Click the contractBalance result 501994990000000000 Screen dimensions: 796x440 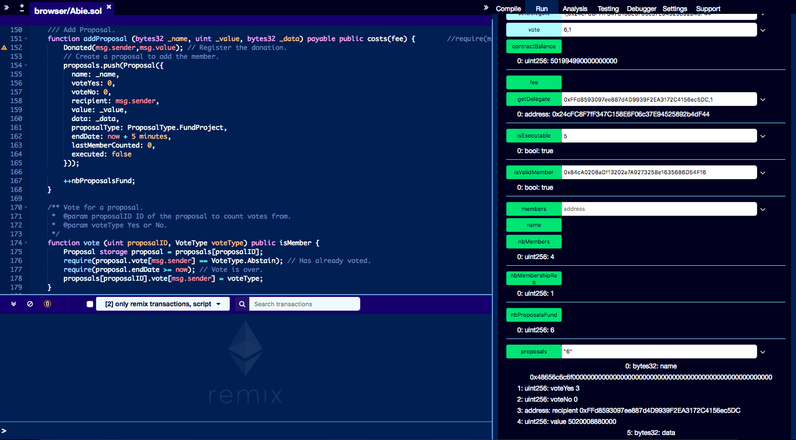[x=567, y=61]
